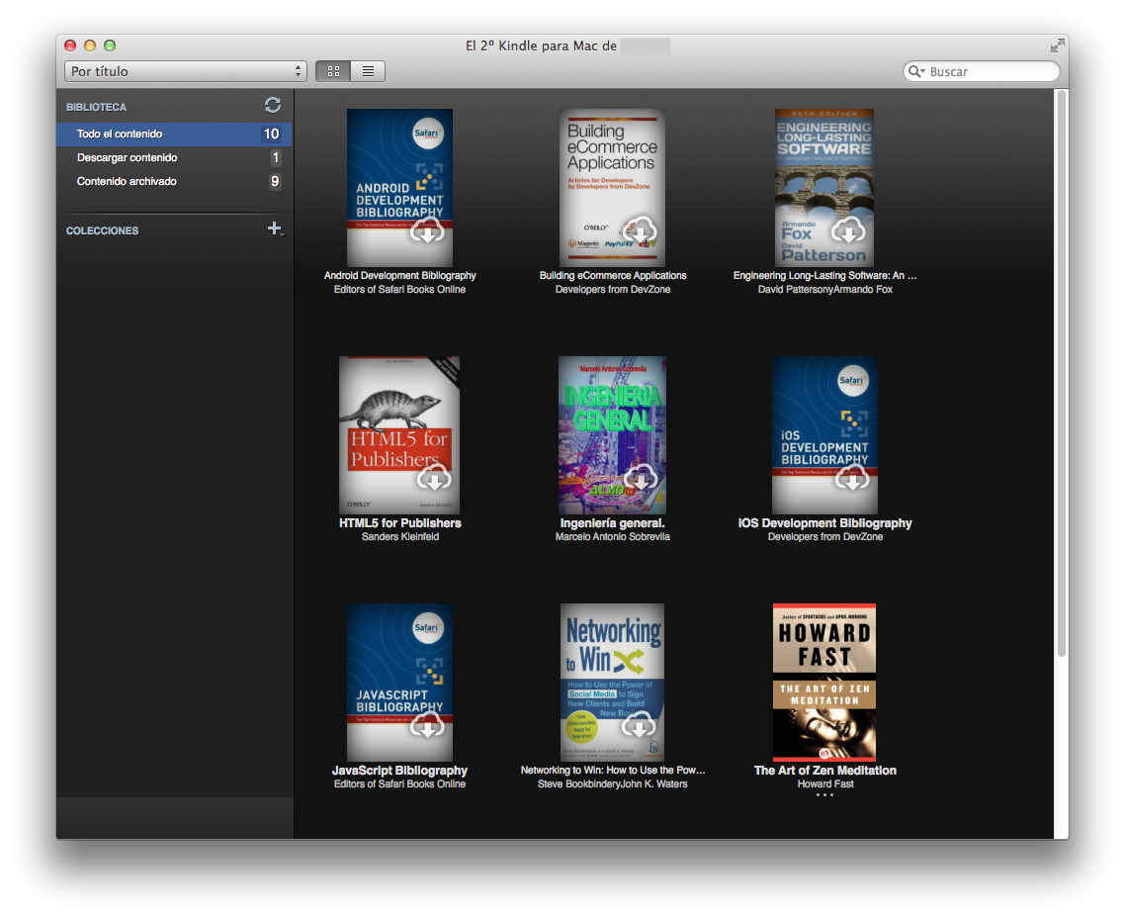Enter full screen with the resize arrows icon
The height and width of the screenshot is (918, 1125).
point(1057,46)
